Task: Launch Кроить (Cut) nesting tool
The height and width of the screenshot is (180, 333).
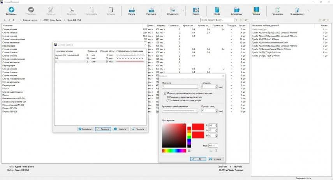Action: click(x=196, y=10)
